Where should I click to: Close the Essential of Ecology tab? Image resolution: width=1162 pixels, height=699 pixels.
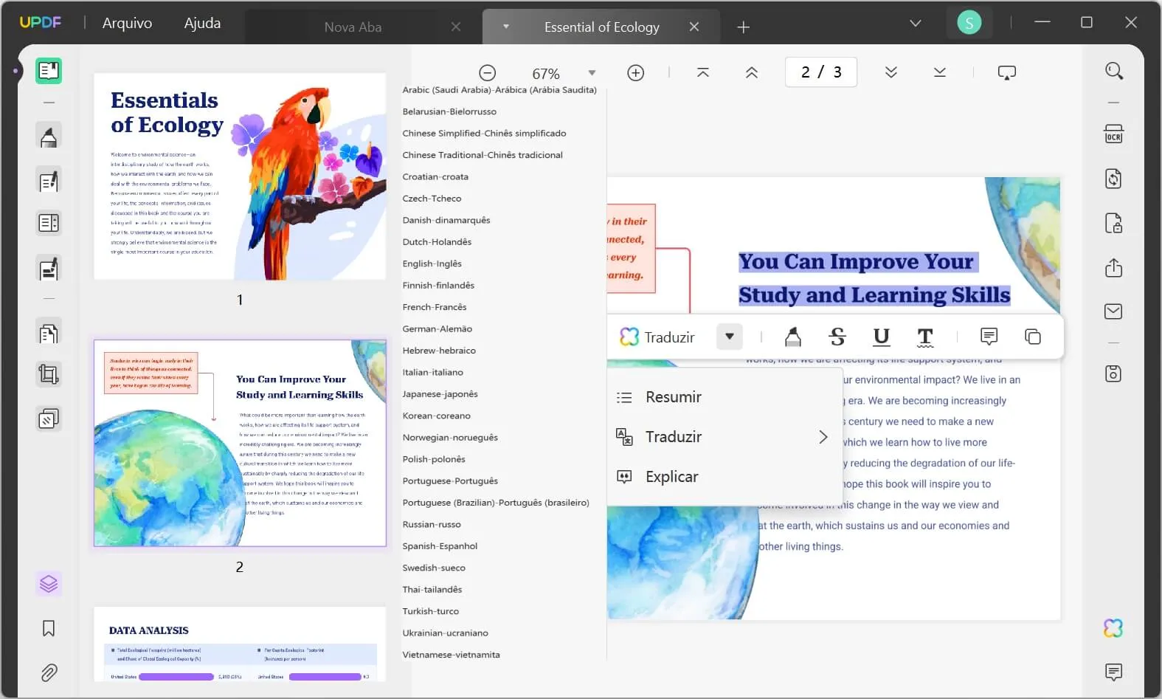pyautogui.click(x=694, y=27)
